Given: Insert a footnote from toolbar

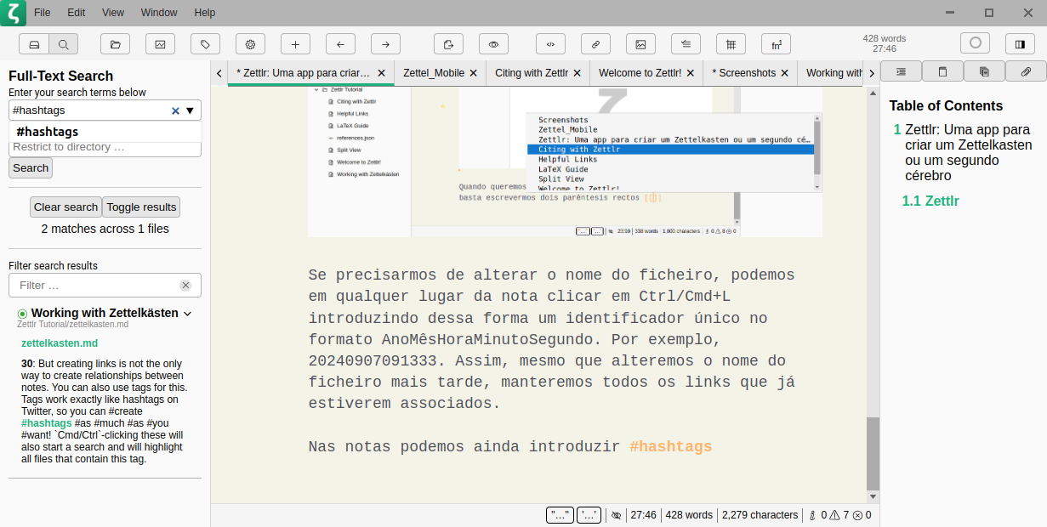Looking at the screenshot, I should (776, 43).
